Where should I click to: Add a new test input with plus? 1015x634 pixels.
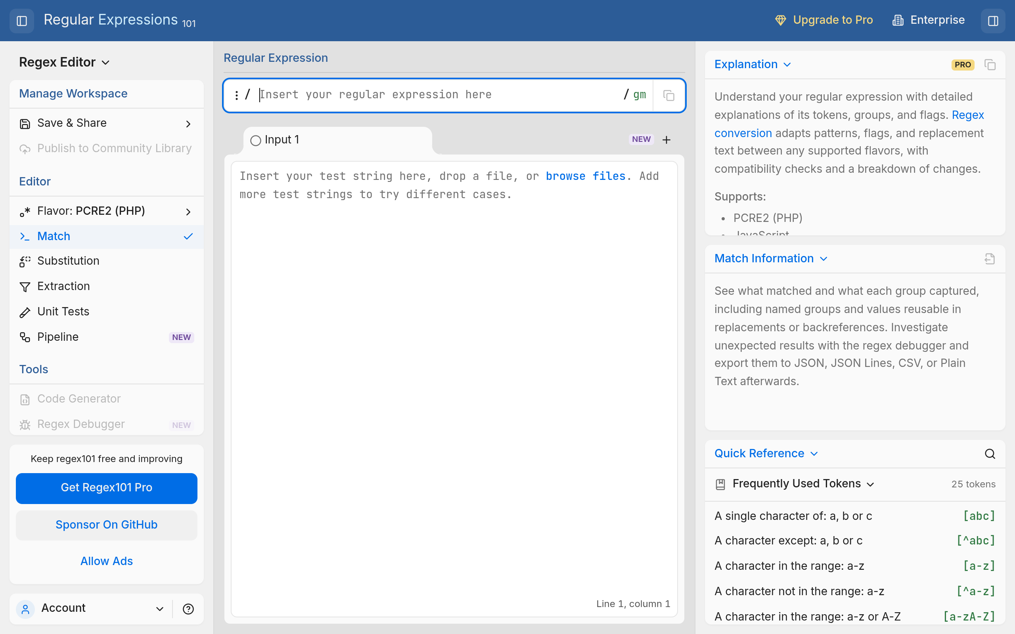coord(666,139)
